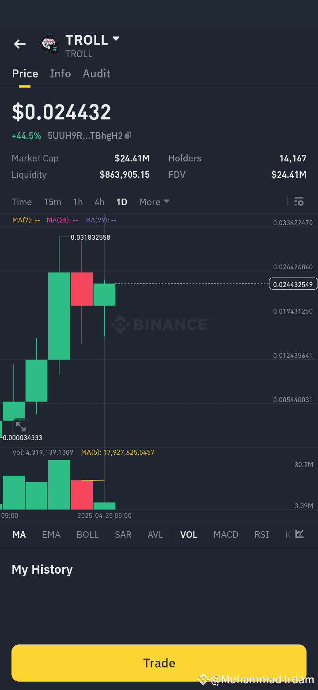Viewport: 318px width, 690px height.
Task: Select the 1D chart interval
Action: 122,202
